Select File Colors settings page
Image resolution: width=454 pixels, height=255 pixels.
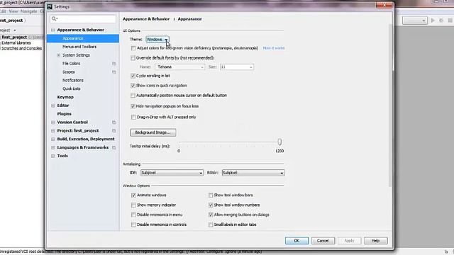71,64
